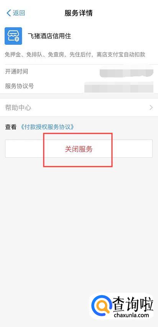
Task: Click the 飞猪酒店信用住 blue shop icon
Action: tap(13, 36)
